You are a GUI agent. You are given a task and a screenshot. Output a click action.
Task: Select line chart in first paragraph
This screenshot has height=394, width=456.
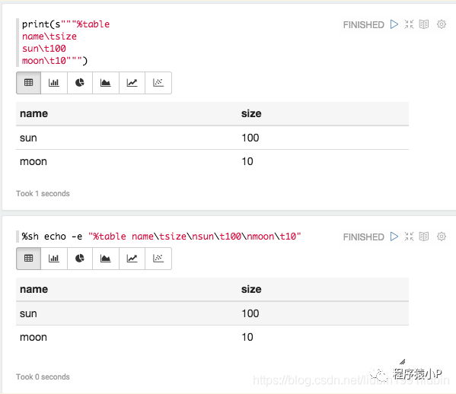click(x=132, y=83)
